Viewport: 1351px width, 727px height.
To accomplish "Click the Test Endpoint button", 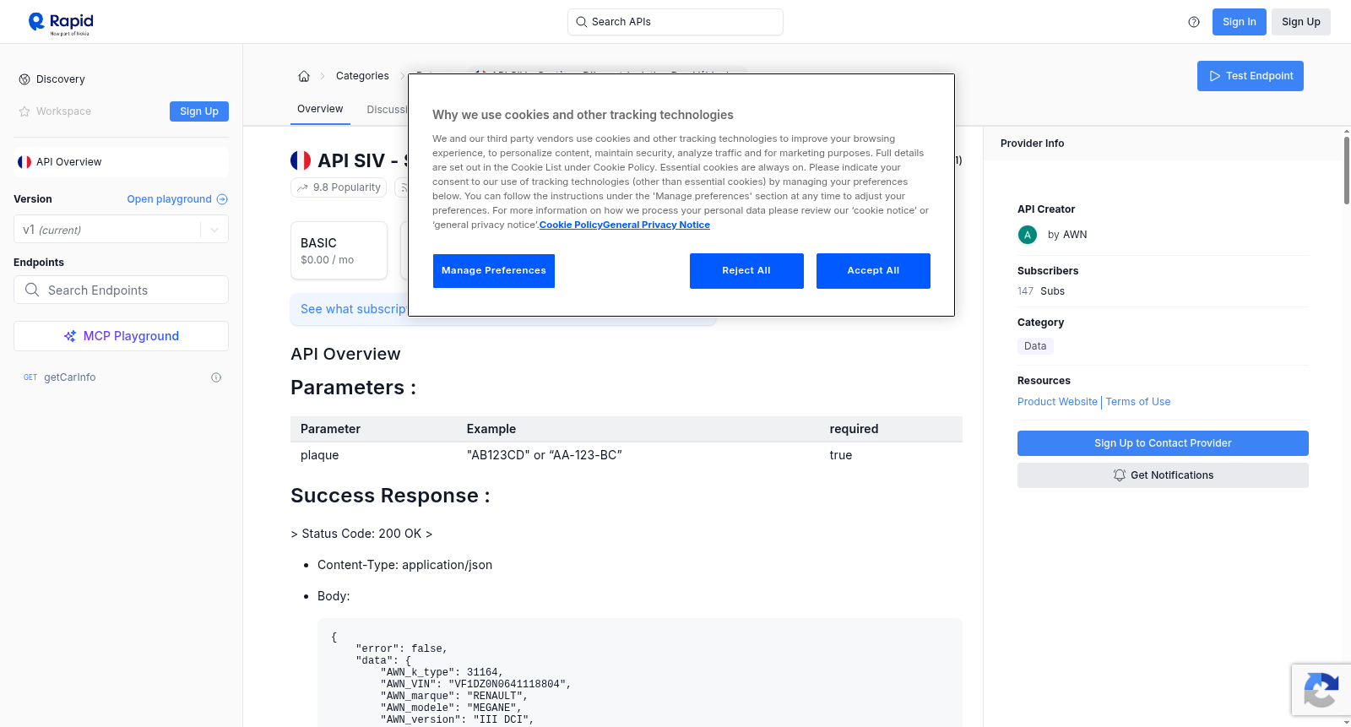I will (1251, 76).
